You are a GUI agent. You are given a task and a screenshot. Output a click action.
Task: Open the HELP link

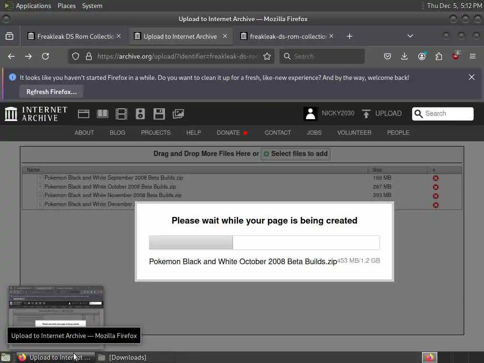click(x=193, y=133)
